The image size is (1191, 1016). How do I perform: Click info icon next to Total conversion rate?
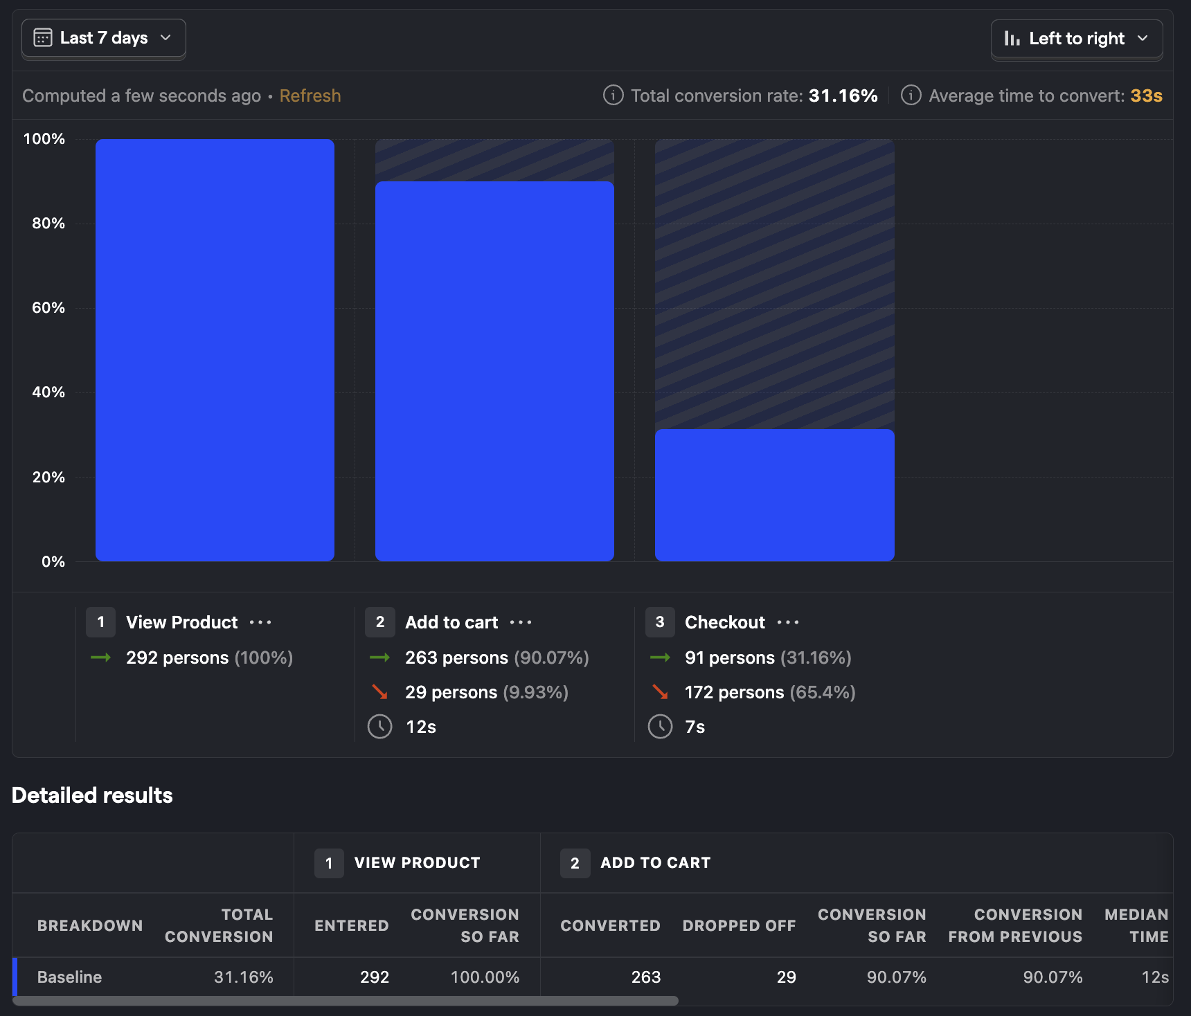pos(614,96)
